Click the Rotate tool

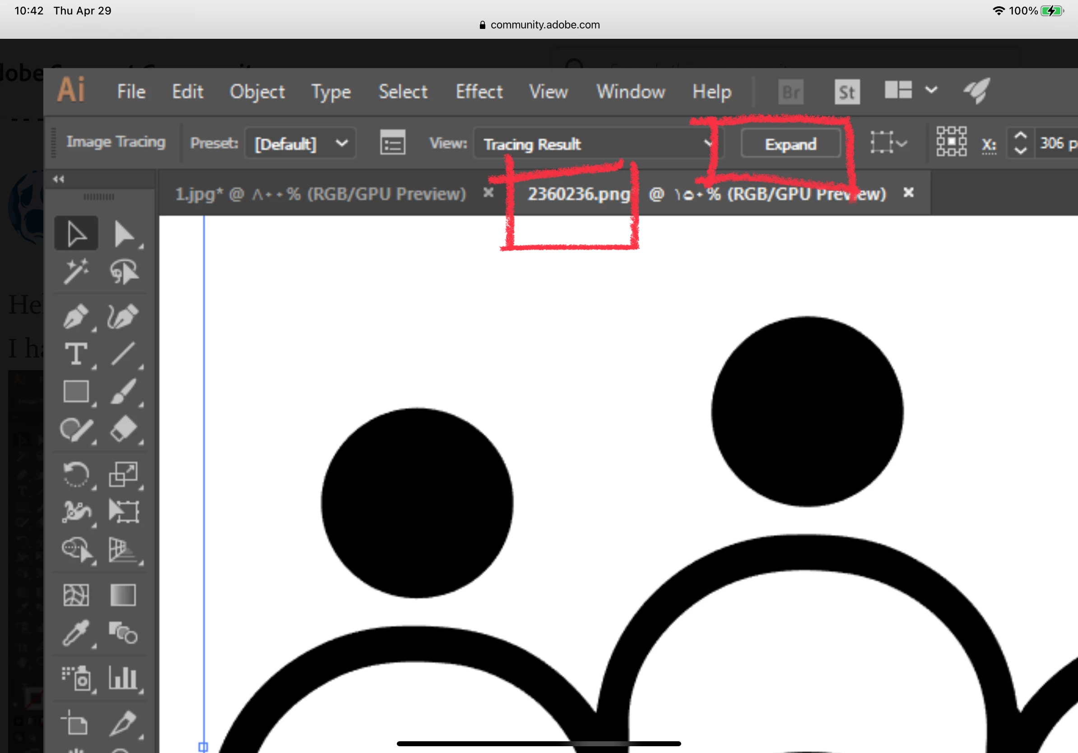tap(76, 474)
